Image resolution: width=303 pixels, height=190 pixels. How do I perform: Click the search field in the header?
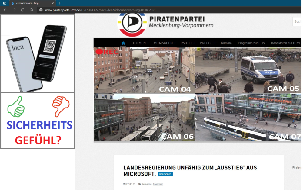(297, 21)
